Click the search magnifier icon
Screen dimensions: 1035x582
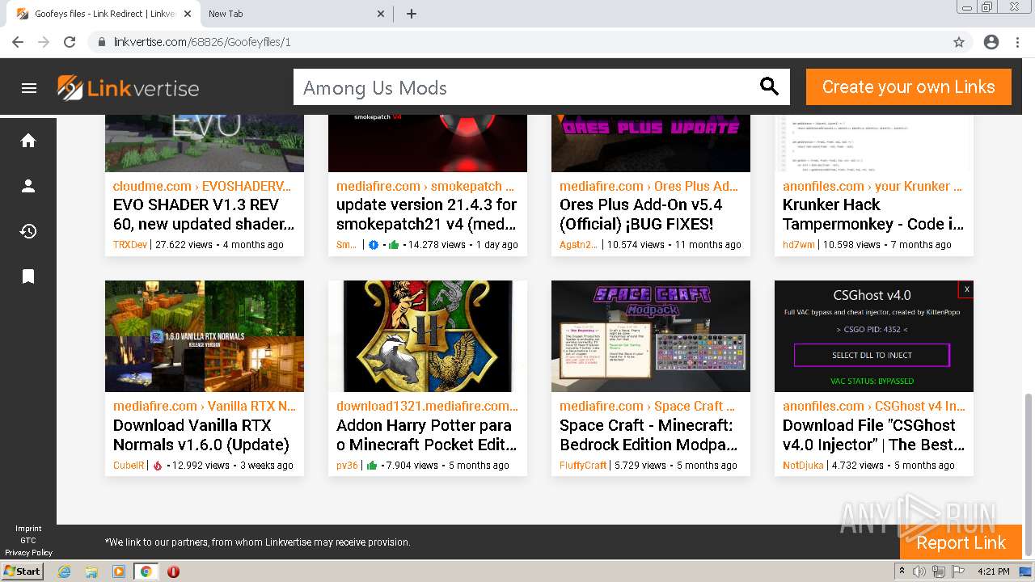tap(769, 86)
